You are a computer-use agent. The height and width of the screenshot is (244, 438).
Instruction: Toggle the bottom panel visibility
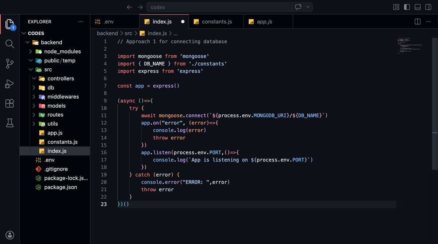click(418, 7)
